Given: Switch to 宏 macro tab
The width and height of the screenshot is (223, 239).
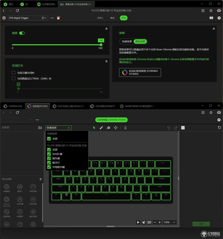Looking at the screenshot, I should 24,4.
